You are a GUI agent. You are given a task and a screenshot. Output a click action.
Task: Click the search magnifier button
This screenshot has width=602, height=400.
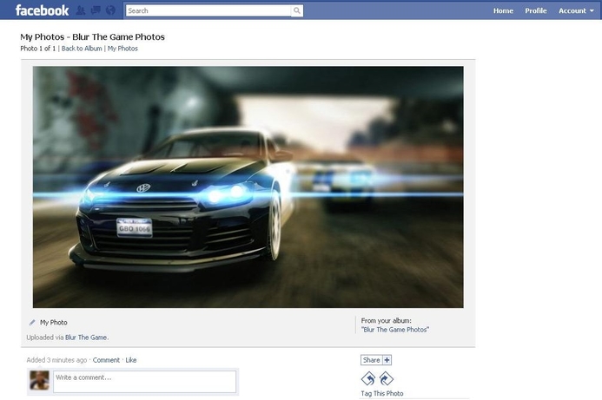pyautogui.click(x=297, y=10)
